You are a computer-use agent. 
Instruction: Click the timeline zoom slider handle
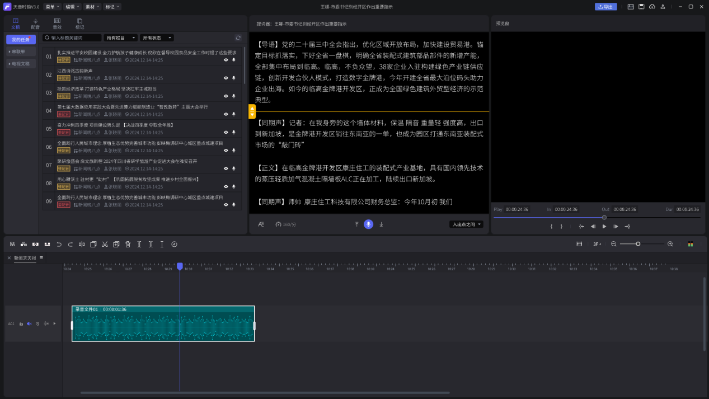(638, 244)
